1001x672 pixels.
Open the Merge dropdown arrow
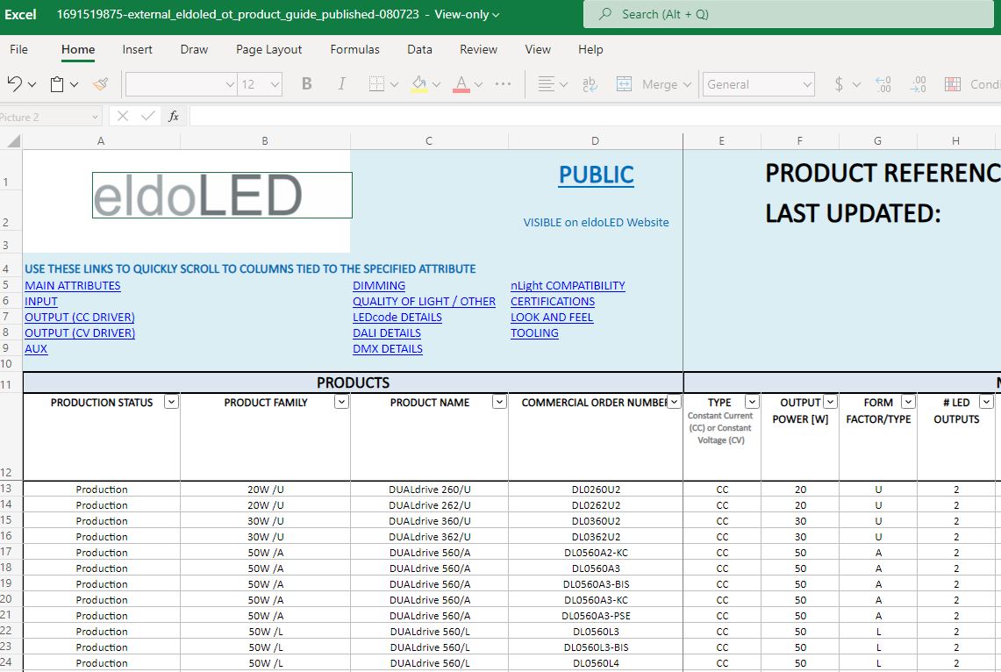(x=687, y=84)
